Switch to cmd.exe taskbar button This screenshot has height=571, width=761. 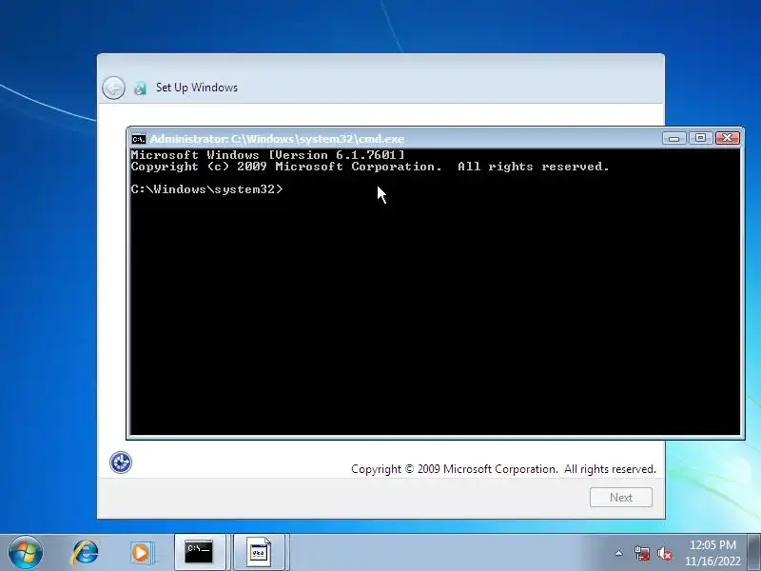tap(200, 553)
